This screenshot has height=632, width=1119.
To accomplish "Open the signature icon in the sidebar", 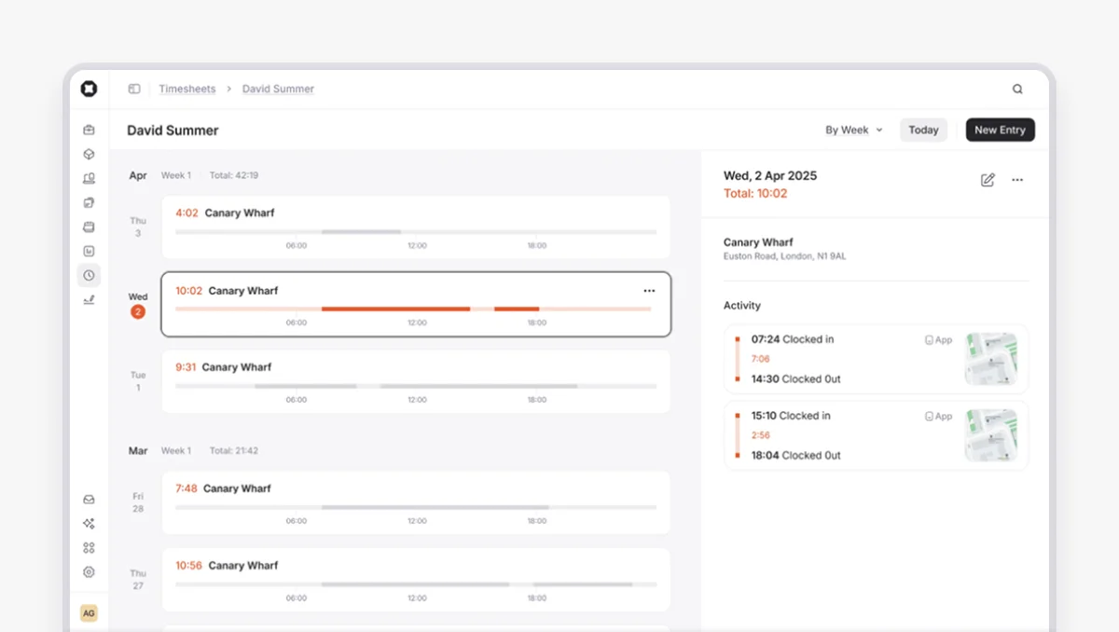I will point(89,299).
